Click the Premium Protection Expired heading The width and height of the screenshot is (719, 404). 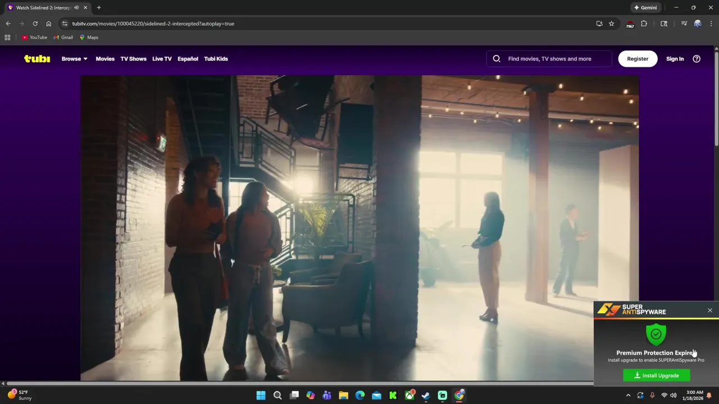coord(656,353)
